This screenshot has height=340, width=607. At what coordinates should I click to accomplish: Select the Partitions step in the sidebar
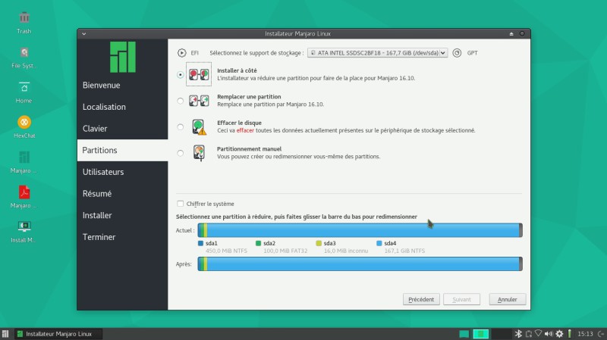[x=122, y=150]
